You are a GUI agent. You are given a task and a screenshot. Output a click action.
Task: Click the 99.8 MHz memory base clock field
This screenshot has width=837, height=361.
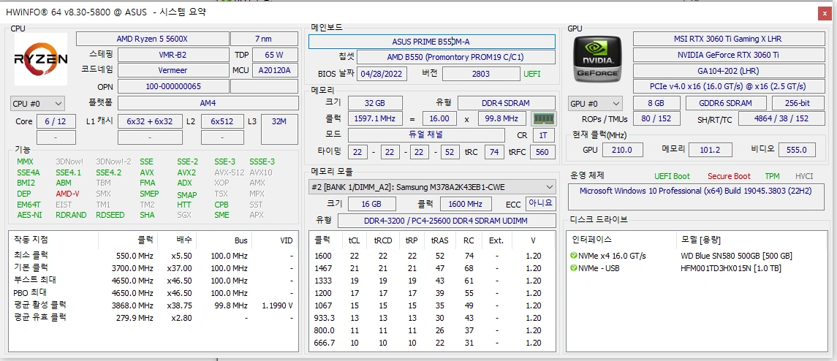[x=501, y=118]
